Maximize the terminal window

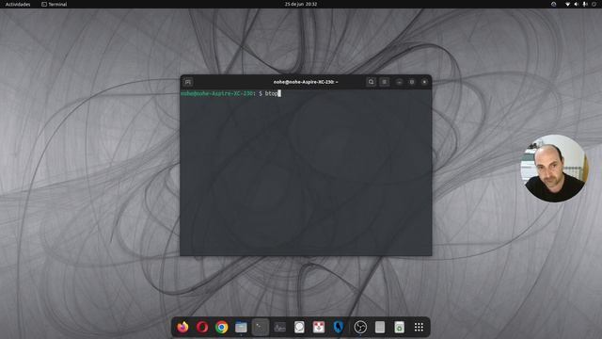click(412, 82)
